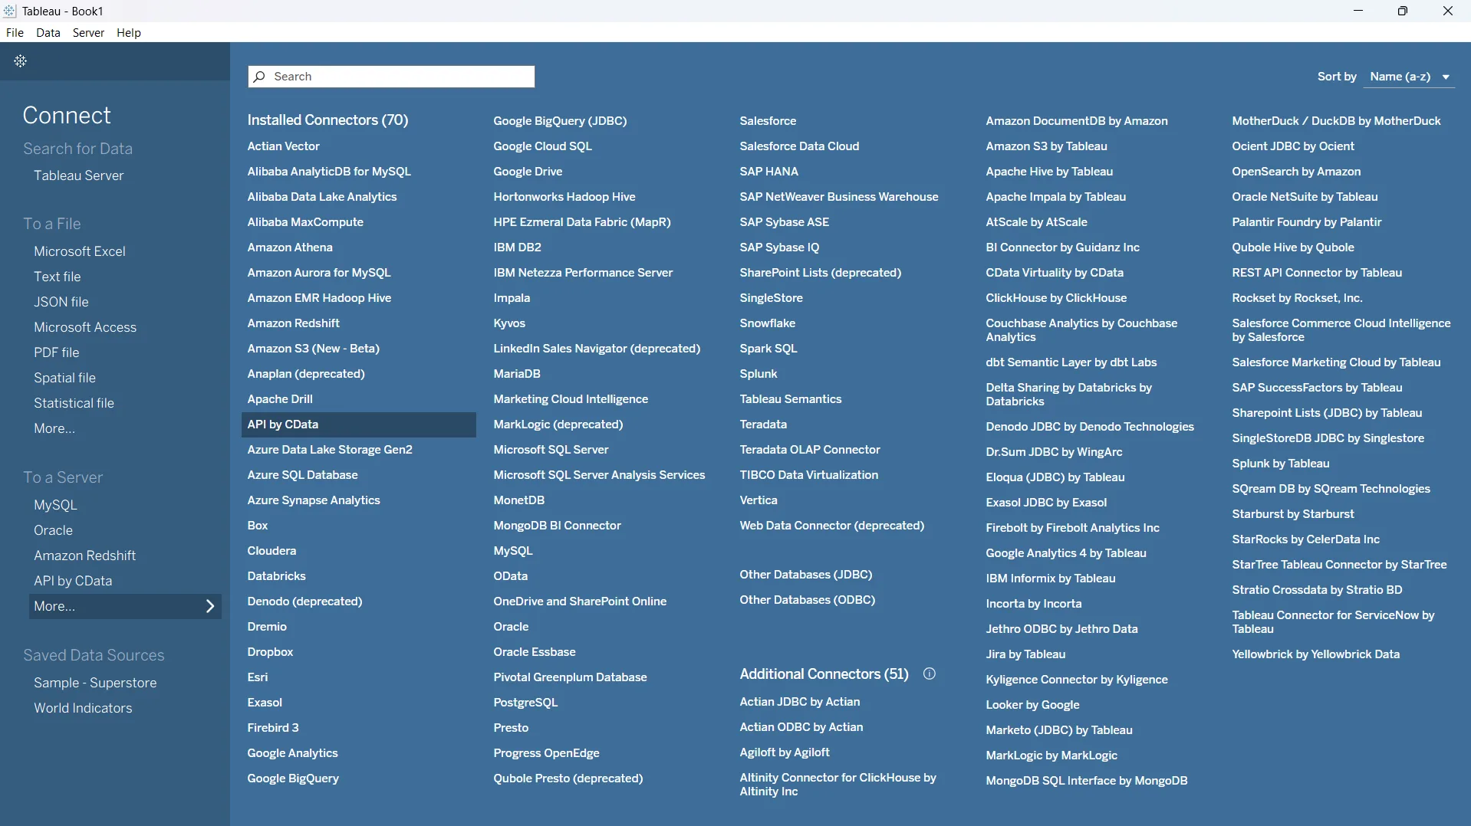1471x826 pixels.
Task: Click the search magnifier icon
Action: pyautogui.click(x=260, y=77)
